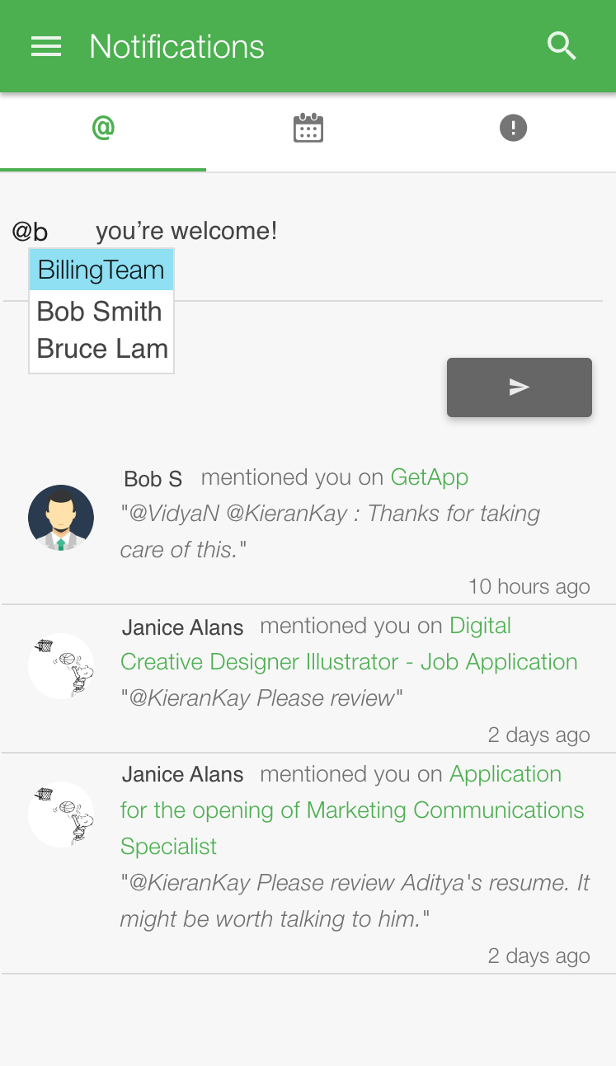Click Janice Alans's Snoopy avatar
This screenshot has height=1066, width=616.
[61, 665]
